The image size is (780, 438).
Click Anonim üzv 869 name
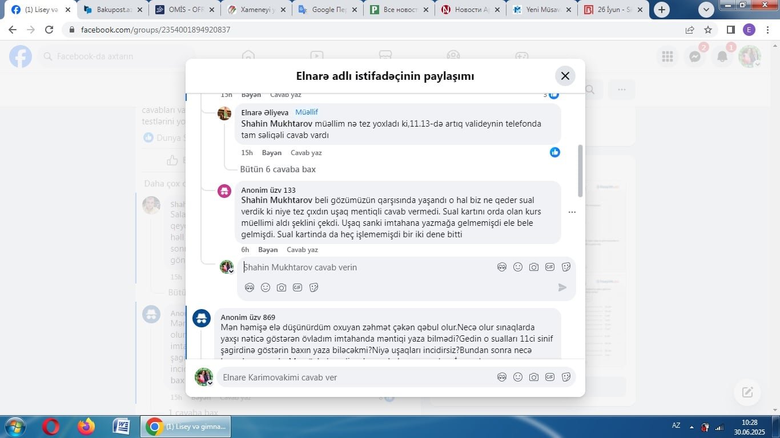(248, 317)
